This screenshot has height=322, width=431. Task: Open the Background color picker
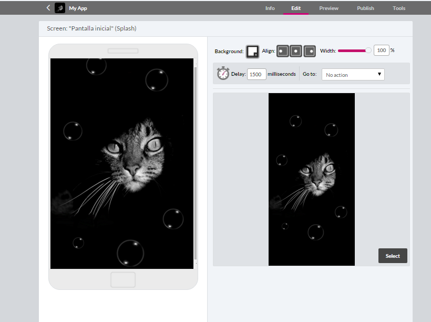pos(252,52)
